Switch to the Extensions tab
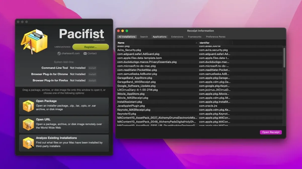302x169 pixels. pyautogui.click(x=177, y=37)
